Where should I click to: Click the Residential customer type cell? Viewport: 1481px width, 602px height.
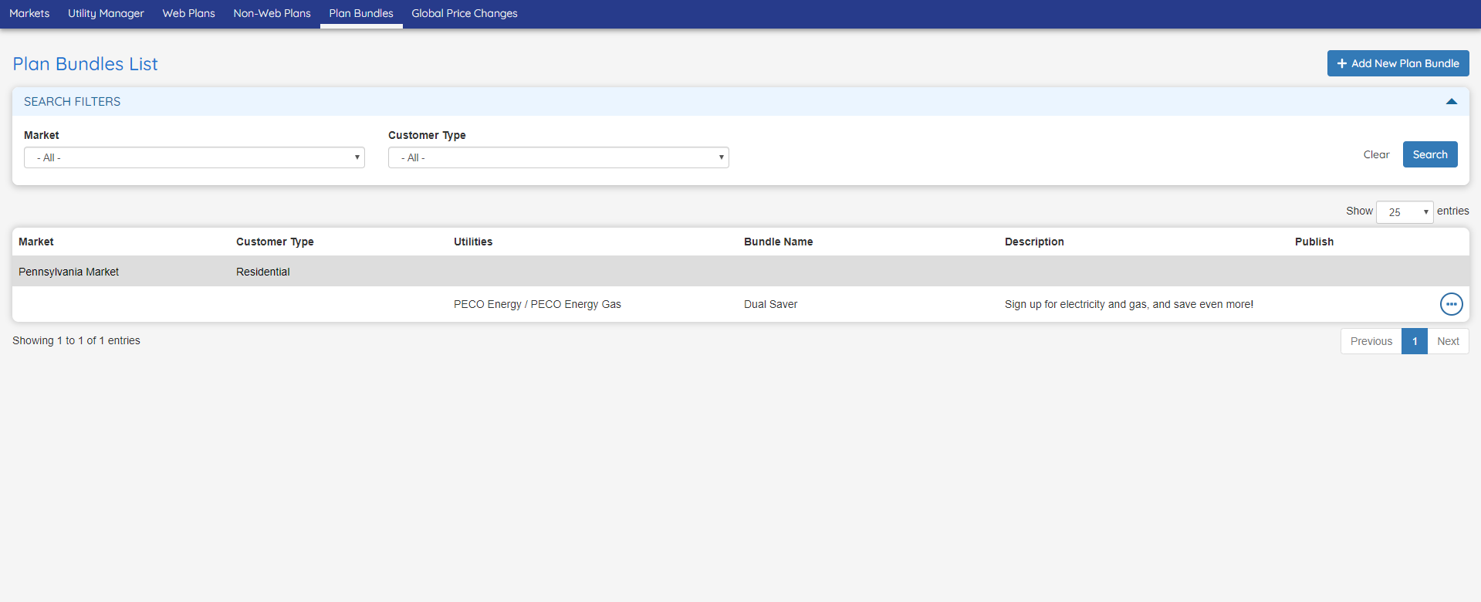263,272
